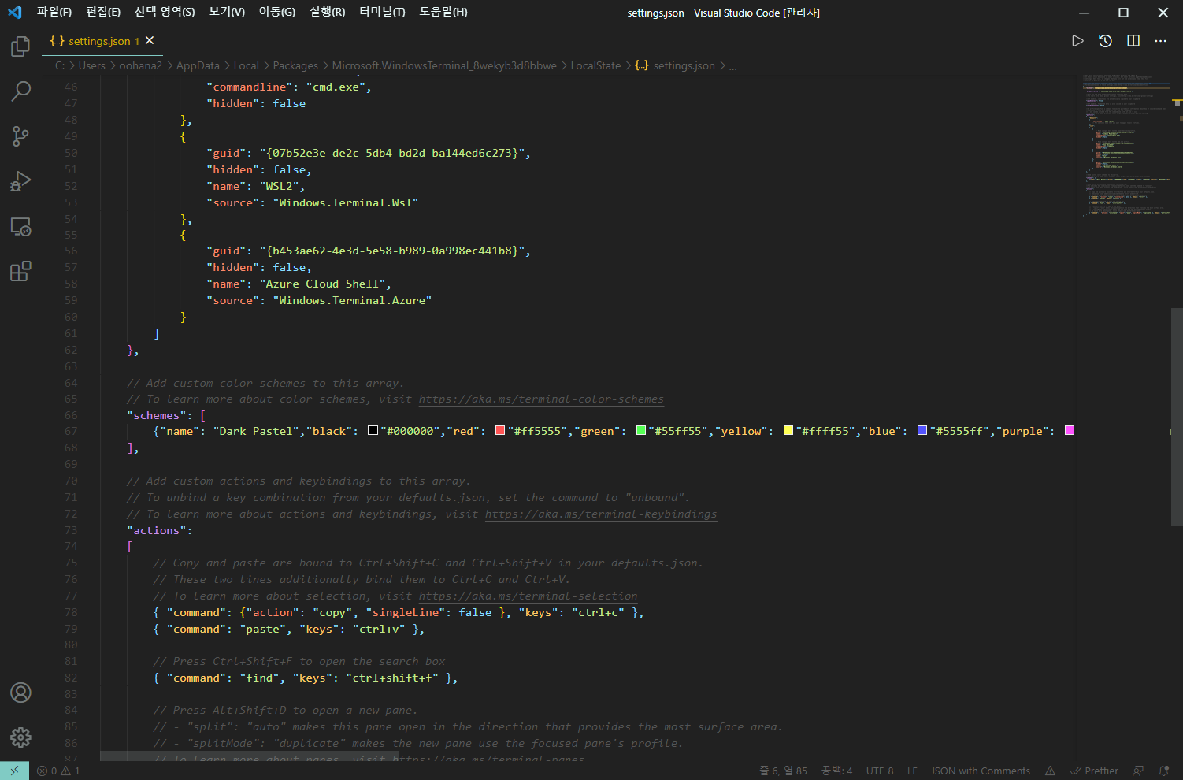Click the vertical editor scrollbar thumb
The width and height of the screenshot is (1183, 780).
1177,416
